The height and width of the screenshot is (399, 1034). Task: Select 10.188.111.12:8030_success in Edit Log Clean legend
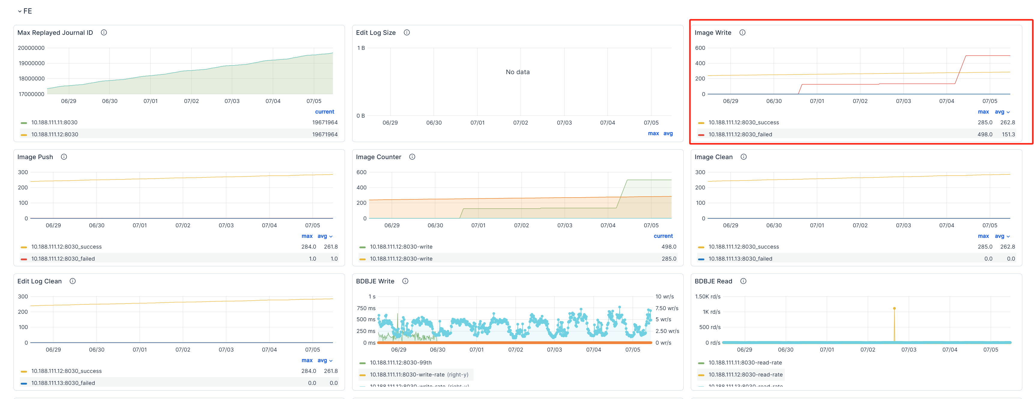[x=66, y=371]
